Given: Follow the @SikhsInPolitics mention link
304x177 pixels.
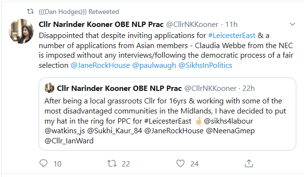Looking at the screenshot, I should click(205, 65).
